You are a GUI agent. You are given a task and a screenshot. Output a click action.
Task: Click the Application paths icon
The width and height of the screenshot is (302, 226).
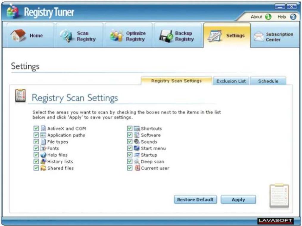[x=43, y=135]
